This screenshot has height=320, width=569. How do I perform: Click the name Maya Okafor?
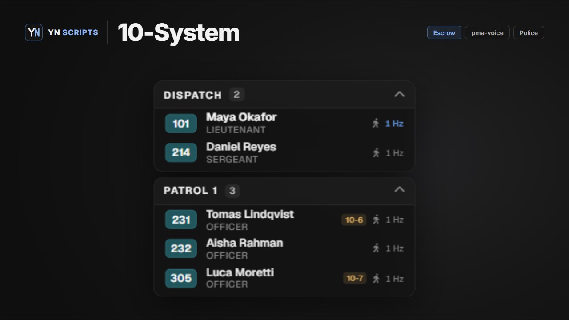(x=241, y=117)
